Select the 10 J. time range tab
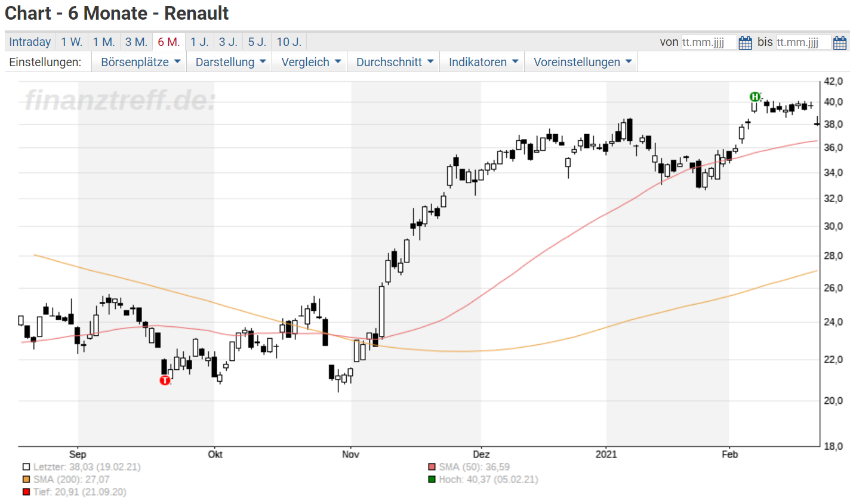The width and height of the screenshot is (850, 504). pos(289,42)
